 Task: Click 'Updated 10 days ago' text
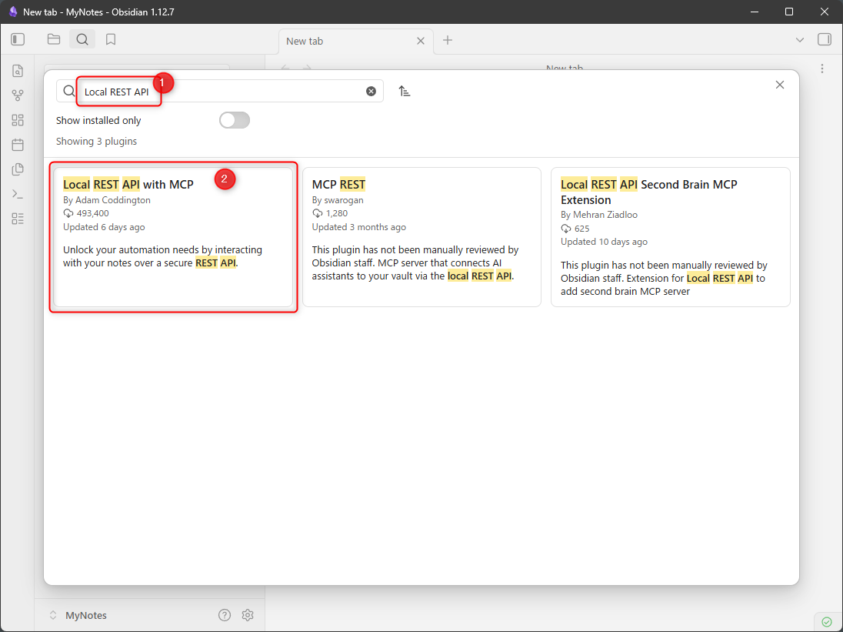[604, 242]
